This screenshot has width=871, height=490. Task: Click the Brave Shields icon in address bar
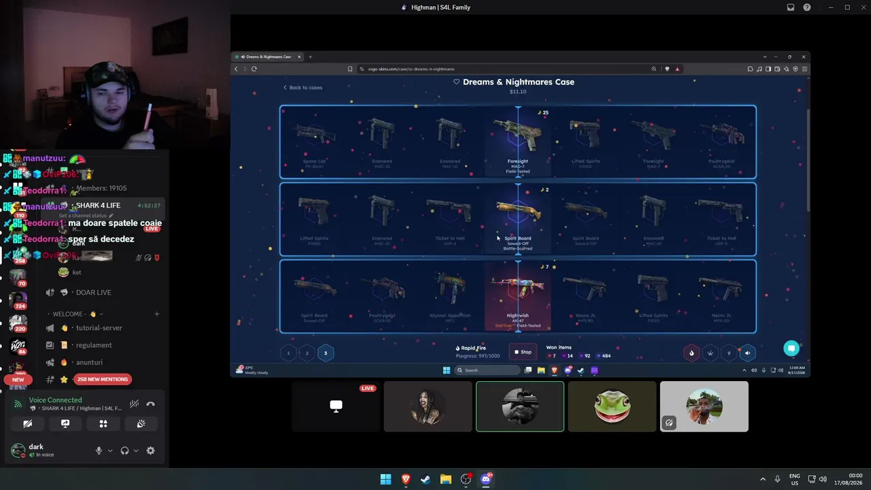click(x=667, y=69)
